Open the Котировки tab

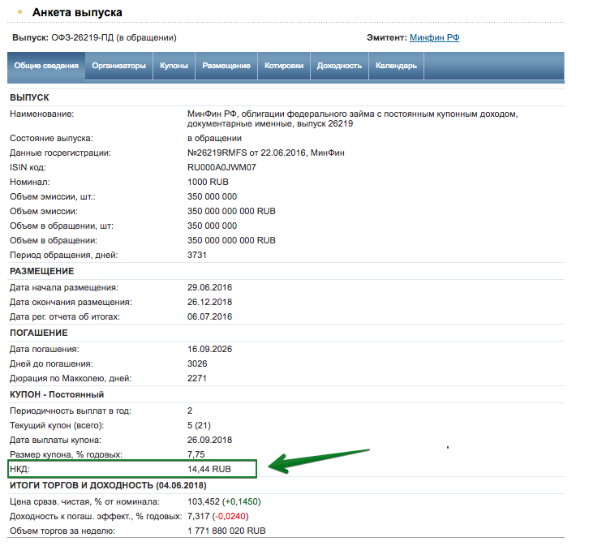click(284, 66)
